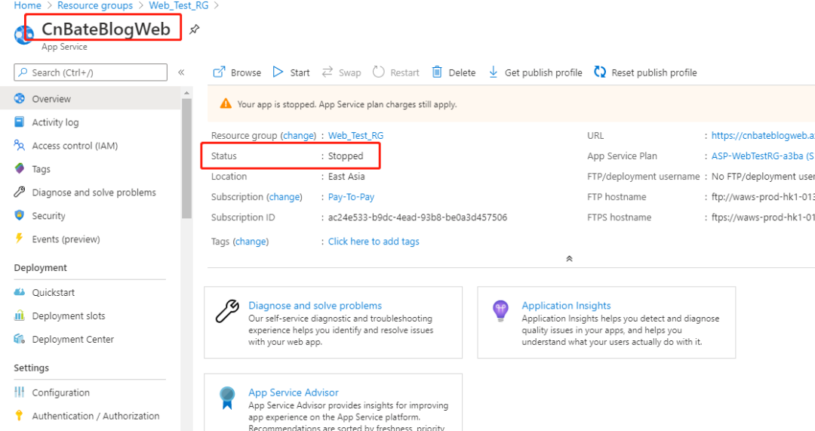Image resolution: width=815 pixels, height=431 pixels.
Task: Click the Search (Ctrl+/) input field
Action: click(x=91, y=72)
